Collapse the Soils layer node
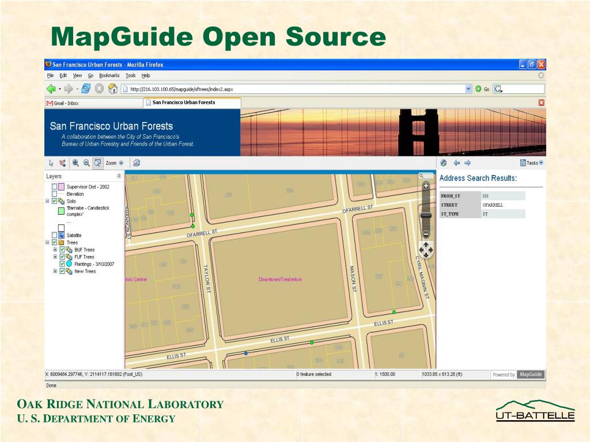This screenshot has height=442, width=590. [x=47, y=201]
